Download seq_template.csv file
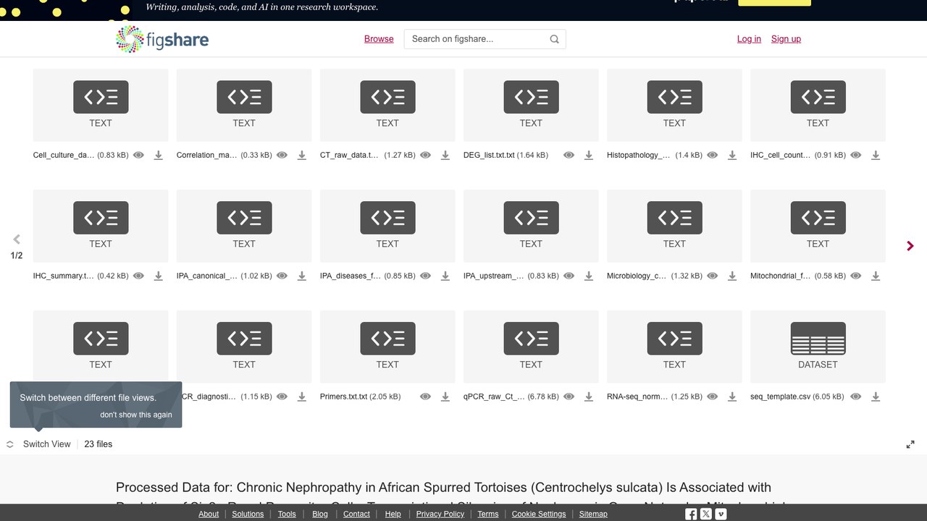Screen dimensions: 927x521 [875, 397]
